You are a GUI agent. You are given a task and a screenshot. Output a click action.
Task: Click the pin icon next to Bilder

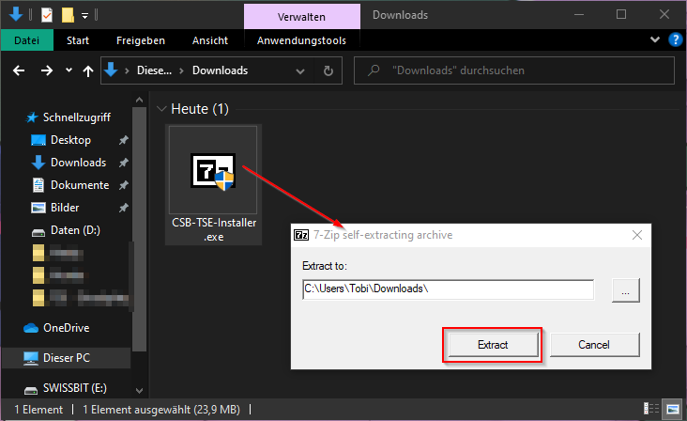click(x=124, y=208)
